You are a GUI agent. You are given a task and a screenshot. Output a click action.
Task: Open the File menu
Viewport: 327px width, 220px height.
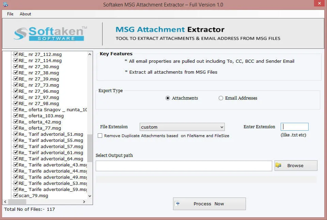[10, 14]
